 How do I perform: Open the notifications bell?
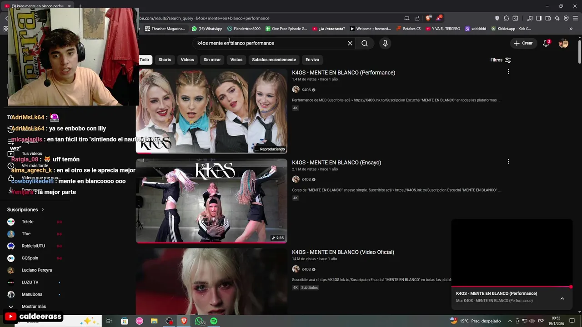[546, 43]
